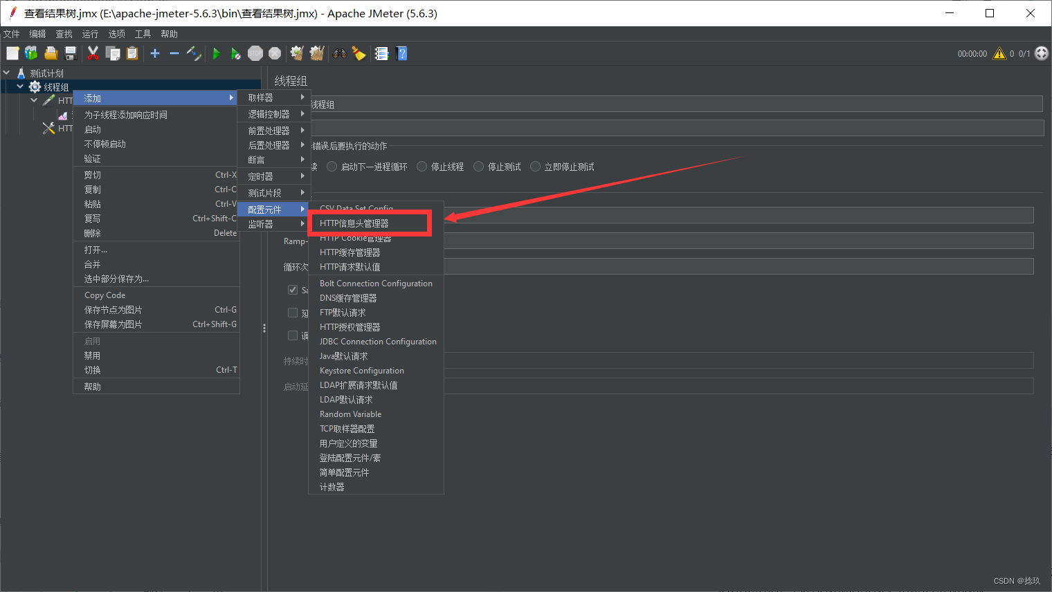
Task: Open the Function Helper dialog icon
Action: [381, 53]
